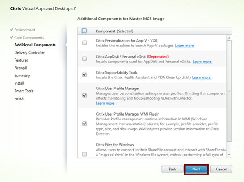
Task: Cancel the installation wizard
Action: pos(221,169)
